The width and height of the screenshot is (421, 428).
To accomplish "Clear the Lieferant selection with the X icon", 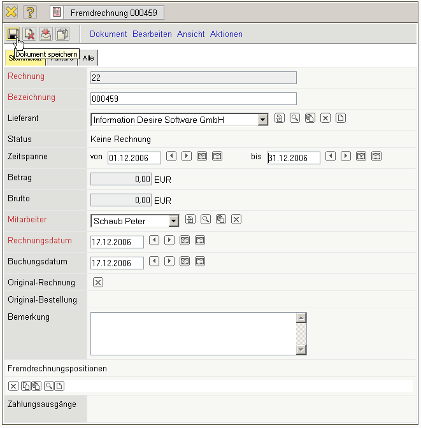I will tap(325, 118).
